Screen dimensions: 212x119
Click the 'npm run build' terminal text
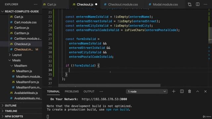tap(117, 109)
